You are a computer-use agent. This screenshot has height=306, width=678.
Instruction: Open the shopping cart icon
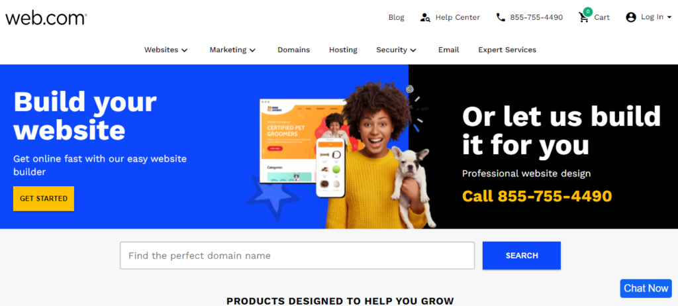click(x=584, y=17)
